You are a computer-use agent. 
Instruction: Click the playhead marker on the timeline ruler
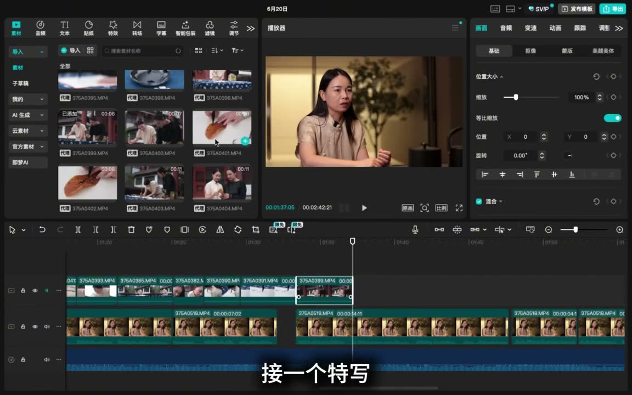(353, 241)
